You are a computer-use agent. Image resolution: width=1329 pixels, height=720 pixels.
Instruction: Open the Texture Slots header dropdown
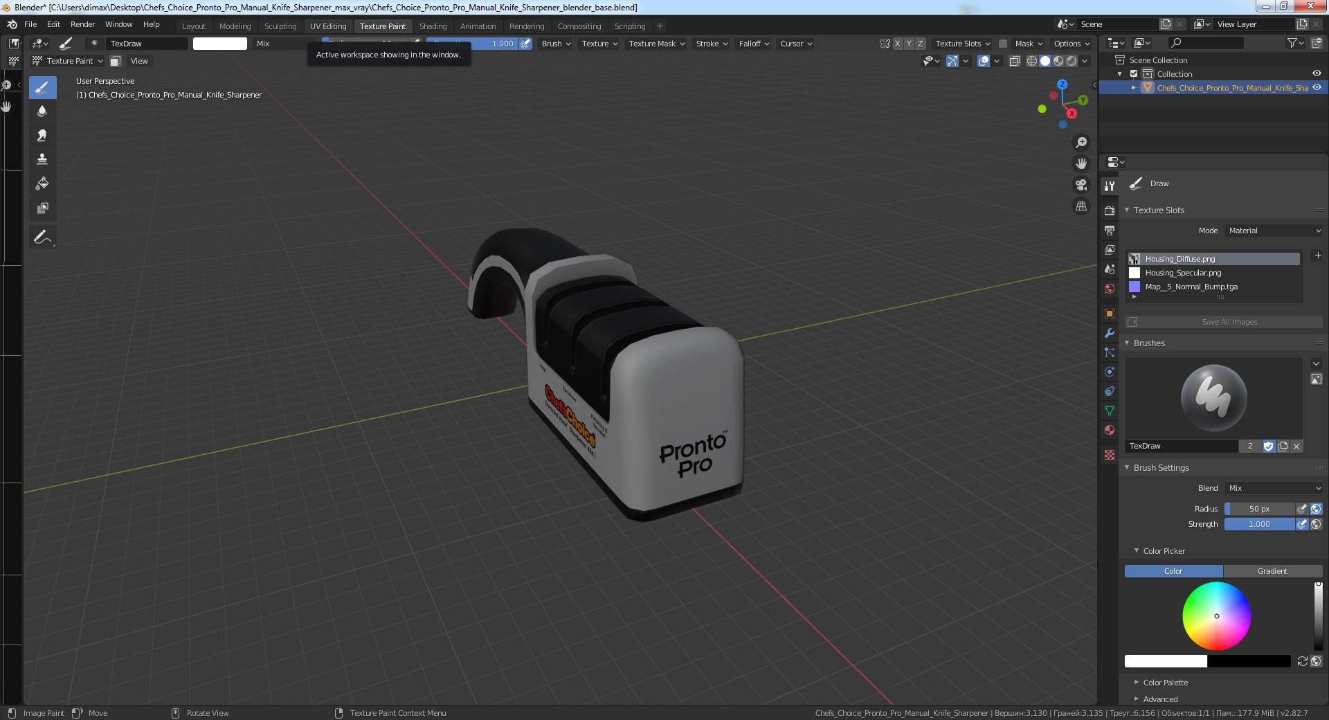tap(963, 43)
